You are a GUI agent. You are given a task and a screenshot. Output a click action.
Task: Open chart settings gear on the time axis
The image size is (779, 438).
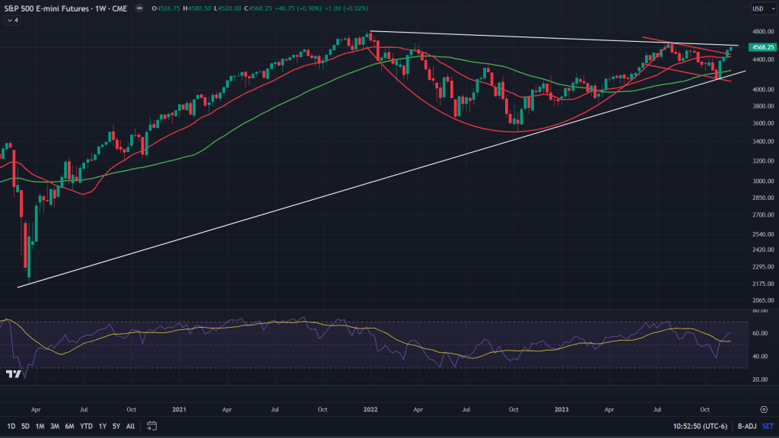pos(763,408)
